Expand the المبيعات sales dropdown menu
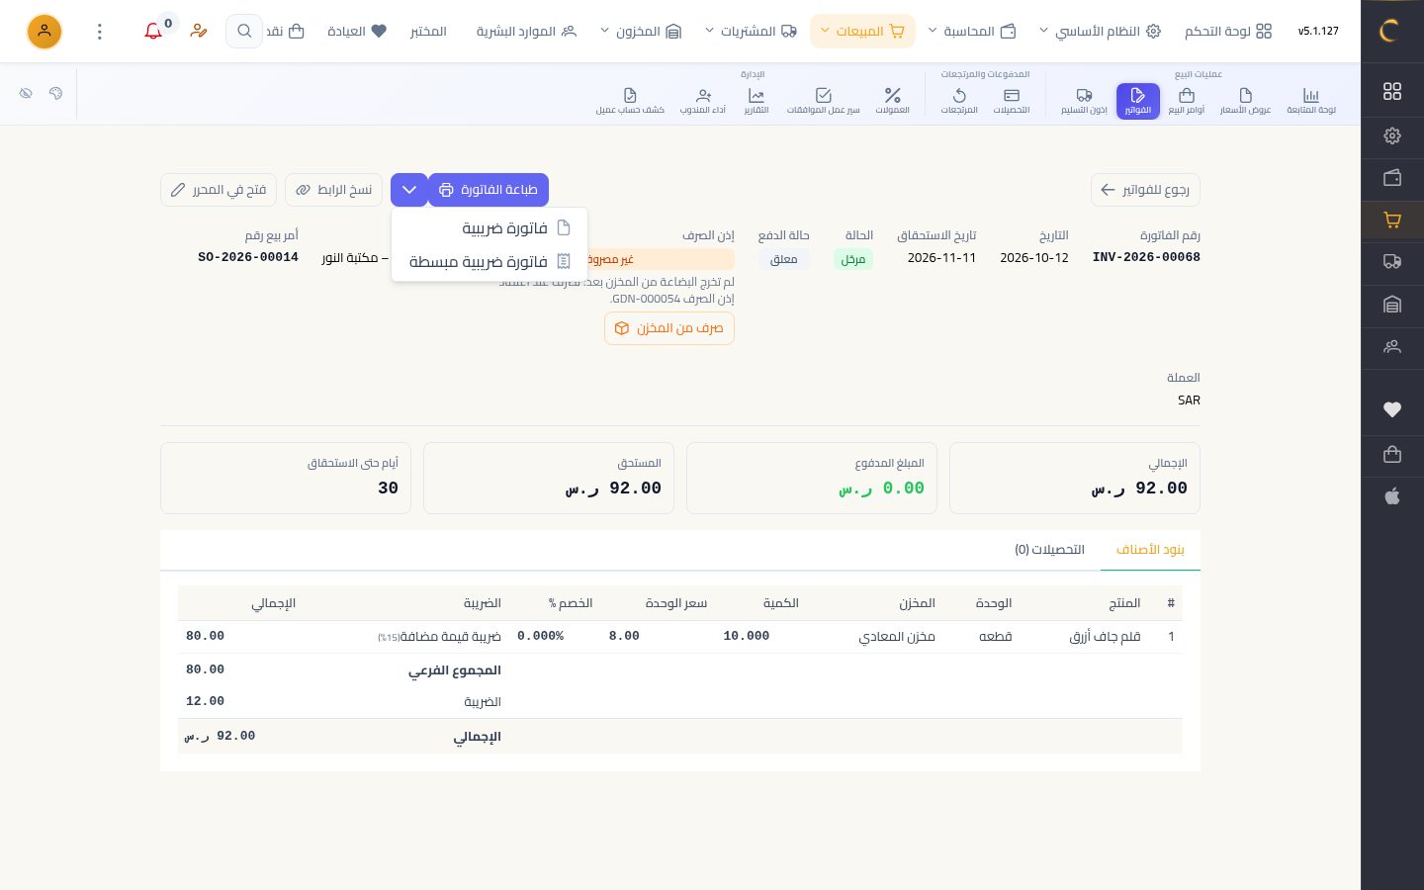 click(x=862, y=31)
